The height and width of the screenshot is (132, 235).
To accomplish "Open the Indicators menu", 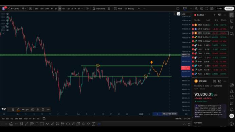I will [x=99, y=9].
